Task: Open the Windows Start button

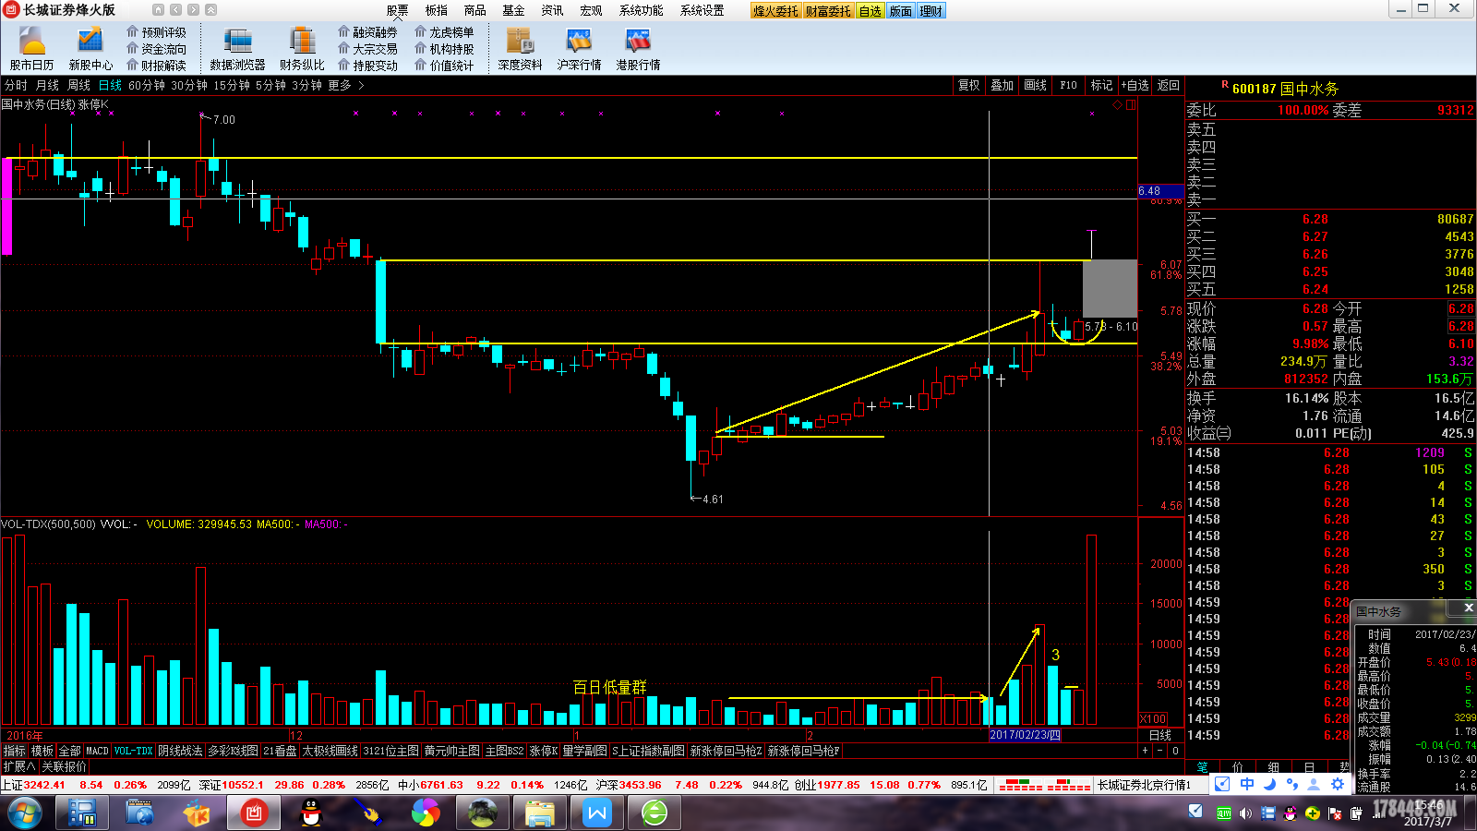Action: [24, 813]
